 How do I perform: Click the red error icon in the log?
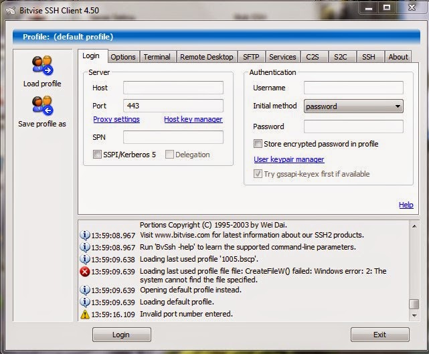85,272
